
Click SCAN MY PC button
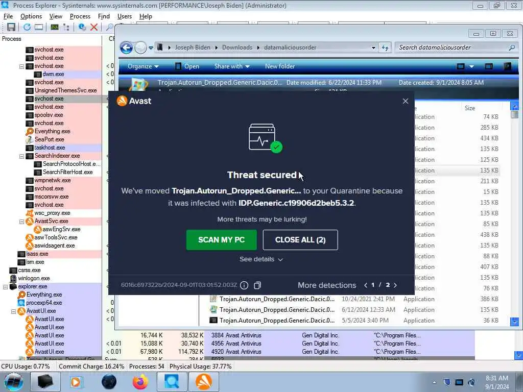pyautogui.click(x=222, y=240)
